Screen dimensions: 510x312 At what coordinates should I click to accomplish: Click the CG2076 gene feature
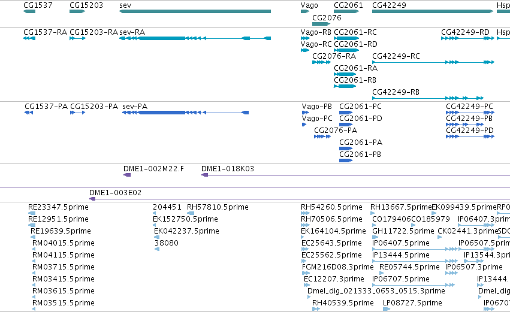tap(321, 24)
